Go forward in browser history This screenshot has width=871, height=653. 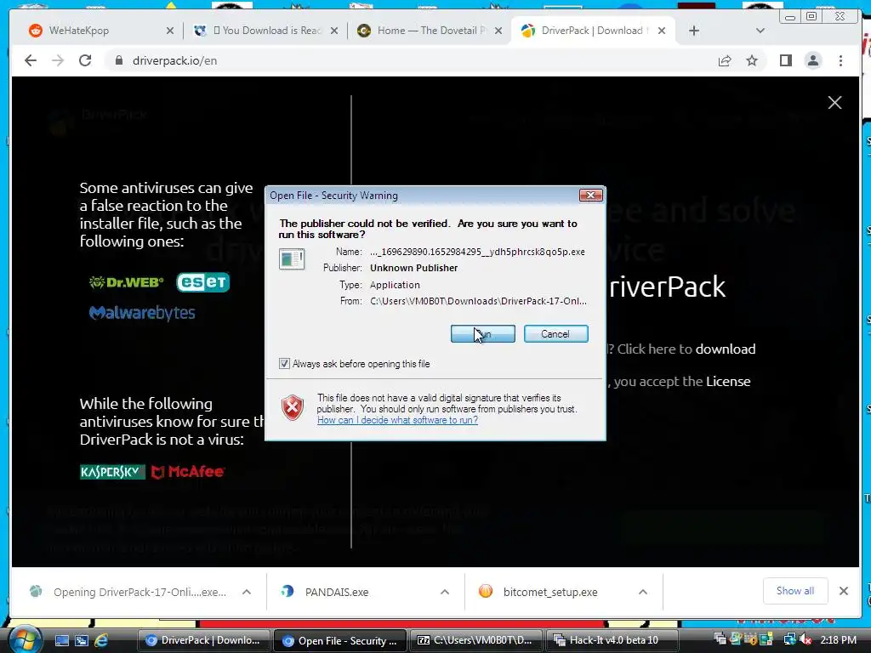[58, 60]
